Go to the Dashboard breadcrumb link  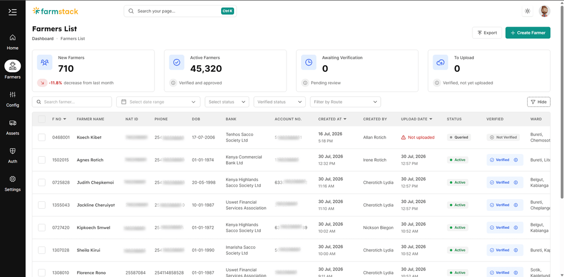tap(43, 38)
